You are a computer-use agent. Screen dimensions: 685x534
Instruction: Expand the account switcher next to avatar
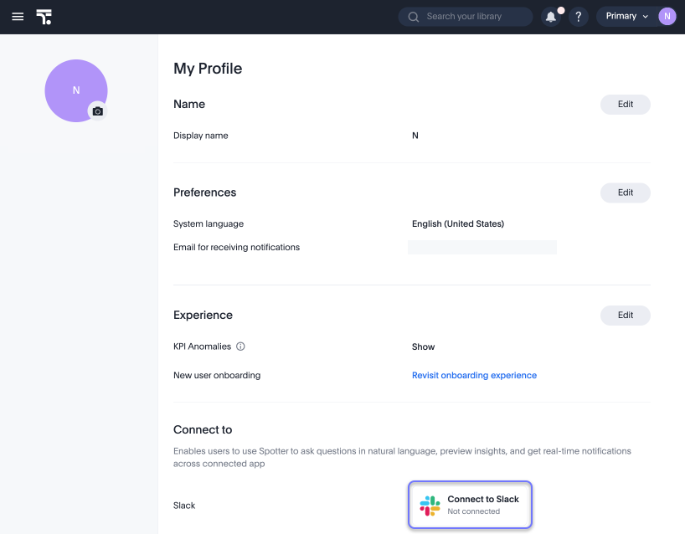(646, 16)
